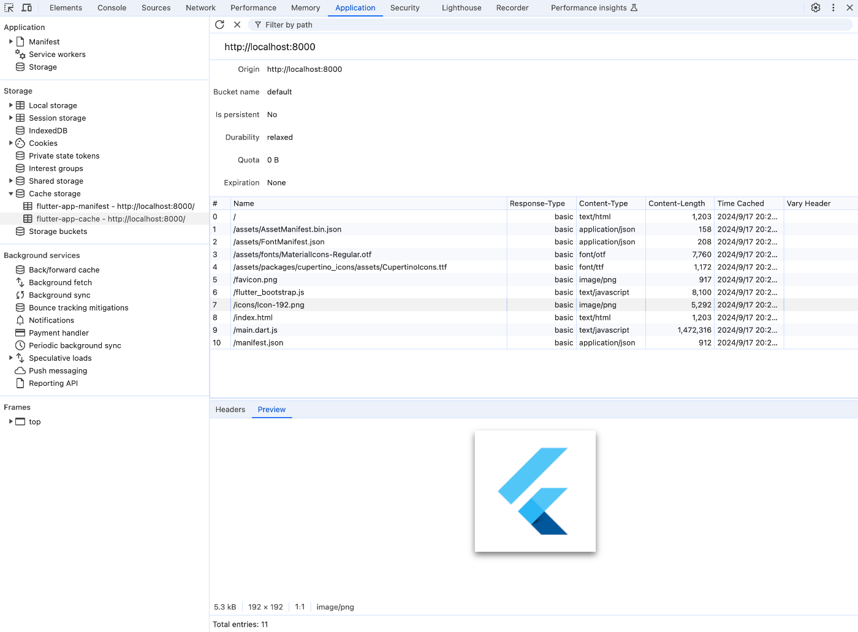Click the Interest groups icon

click(20, 168)
